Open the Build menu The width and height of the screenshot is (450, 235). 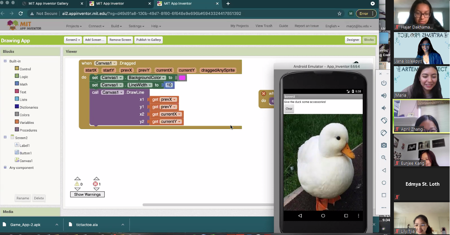(x=116, y=26)
